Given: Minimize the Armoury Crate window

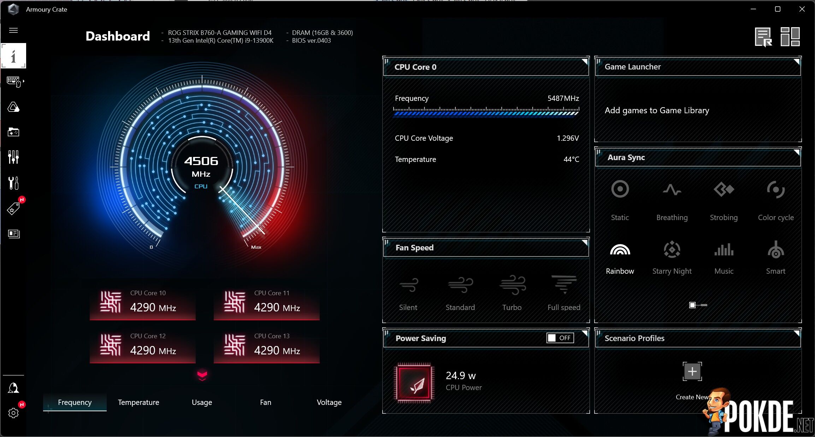Looking at the screenshot, I should click(x=753, y=9).
